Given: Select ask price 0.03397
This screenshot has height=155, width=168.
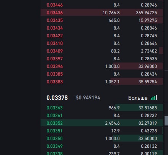Looking at the screenshot, I should coord(55,59).
